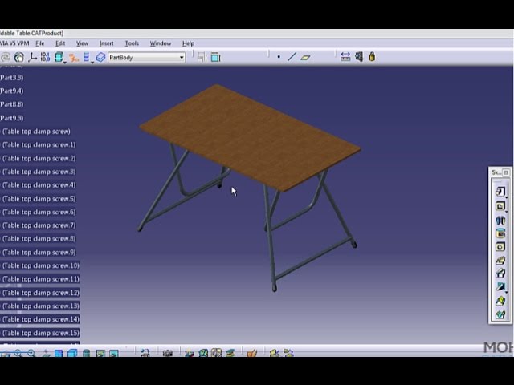Select "Table top damp screw.9" tree item

[x=39, y=253]
